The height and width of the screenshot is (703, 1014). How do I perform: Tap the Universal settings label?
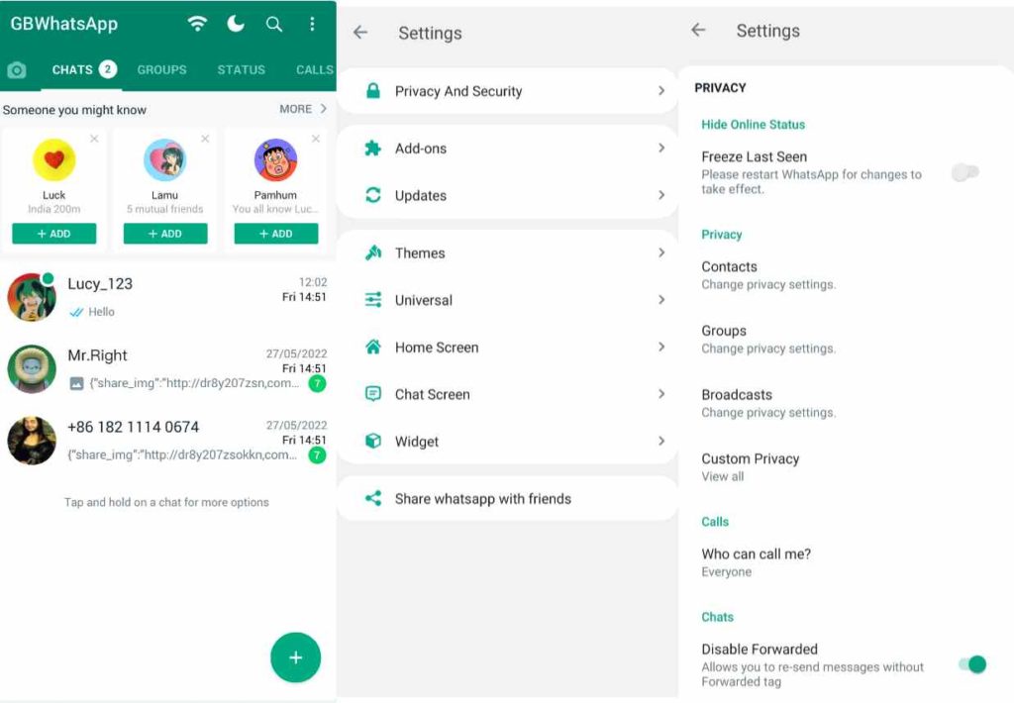click(424, 300)
